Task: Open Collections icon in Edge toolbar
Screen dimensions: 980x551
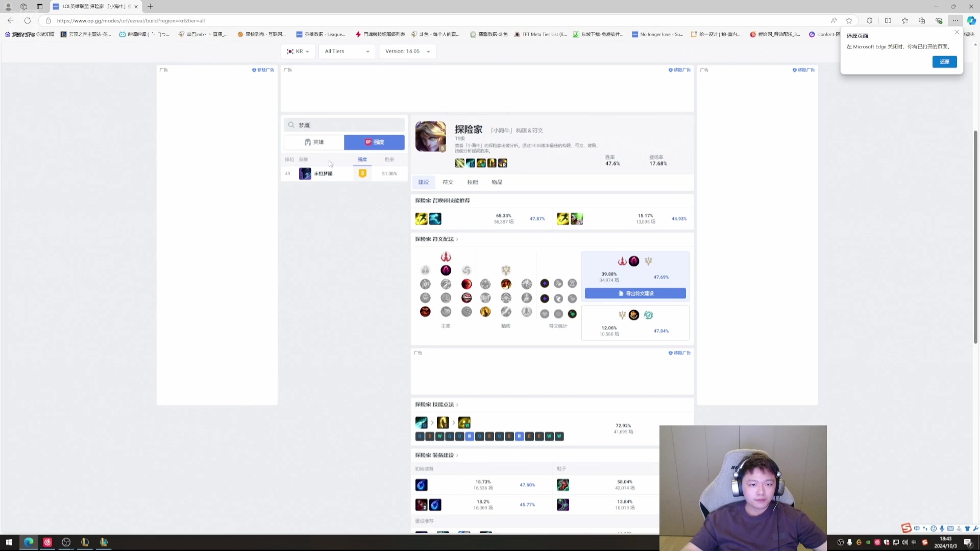Action: pos(922,20)
